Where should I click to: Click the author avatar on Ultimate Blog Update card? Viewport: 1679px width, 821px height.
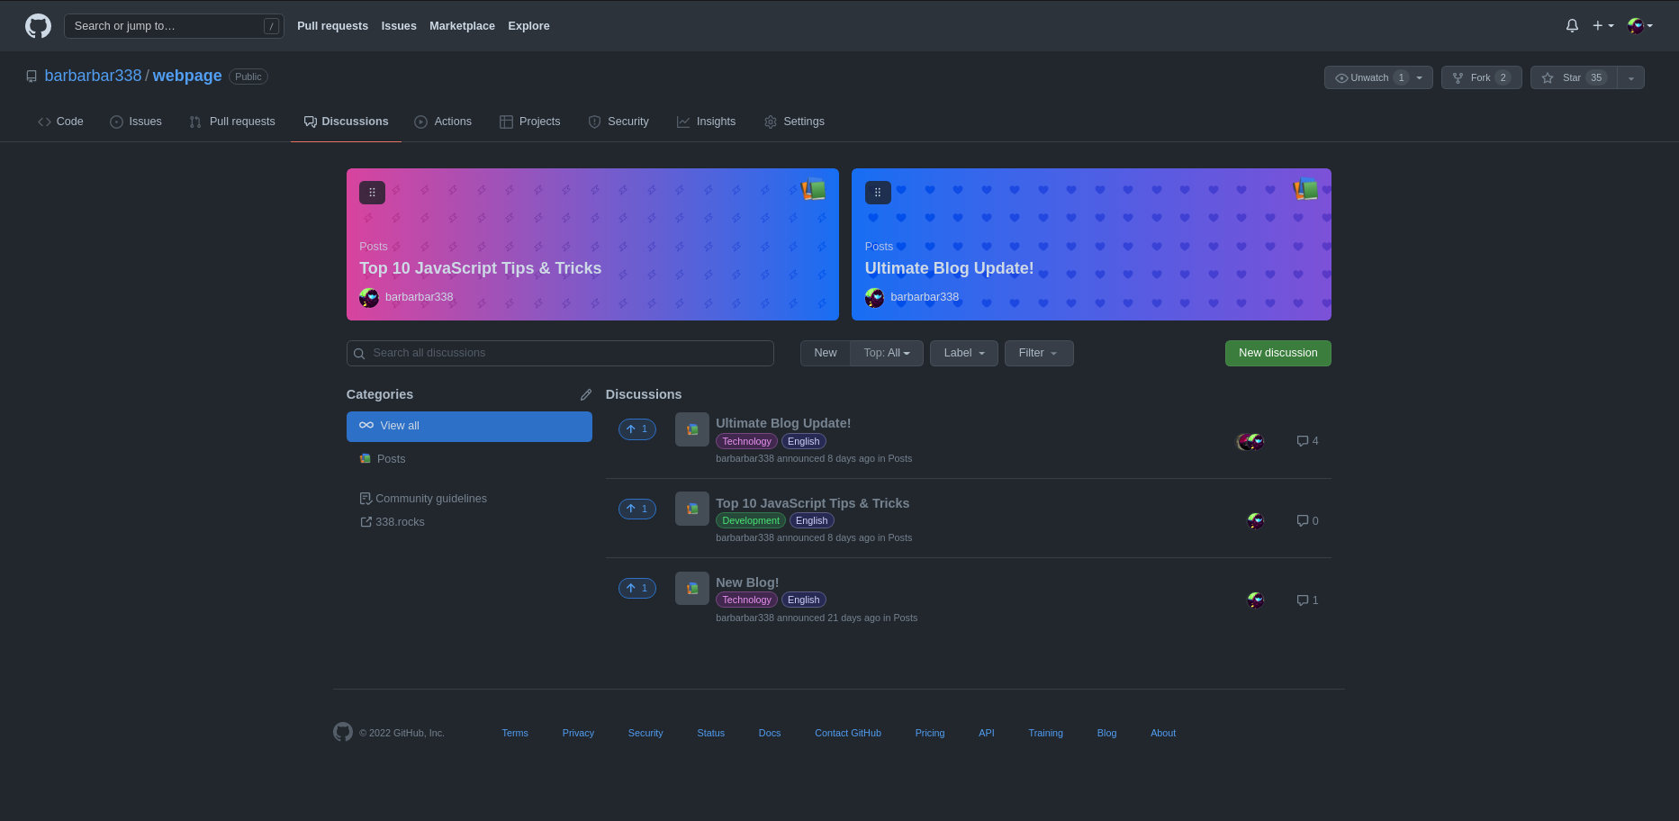[874, 297]
